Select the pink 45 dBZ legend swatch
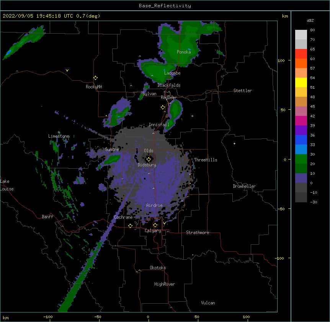The height and width of the screenshot is (322, 330). coord(301,111)
